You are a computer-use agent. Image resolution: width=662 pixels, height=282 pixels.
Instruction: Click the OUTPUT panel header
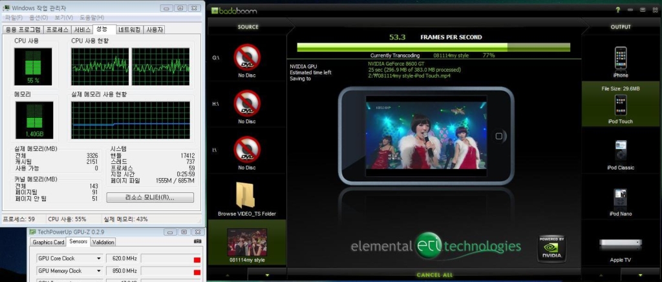(621, 26)
